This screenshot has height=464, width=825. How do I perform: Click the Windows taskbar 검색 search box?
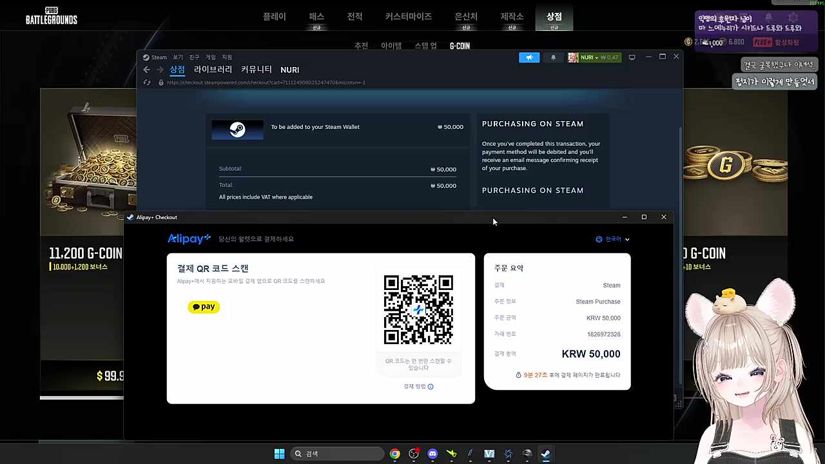(x=336, y=454)
